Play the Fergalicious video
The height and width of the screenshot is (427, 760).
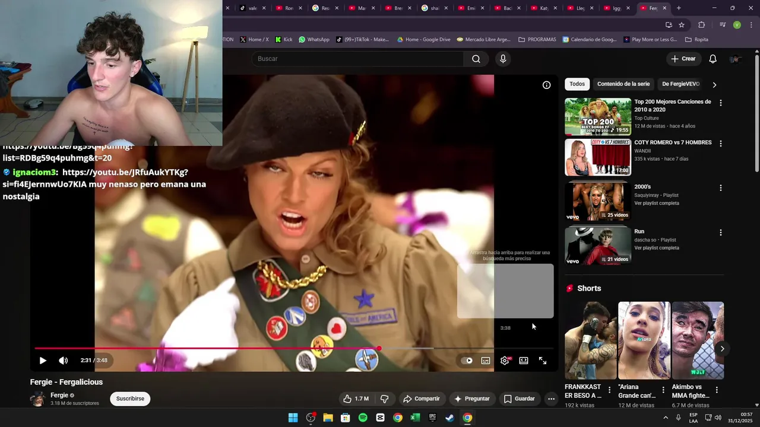43,361
